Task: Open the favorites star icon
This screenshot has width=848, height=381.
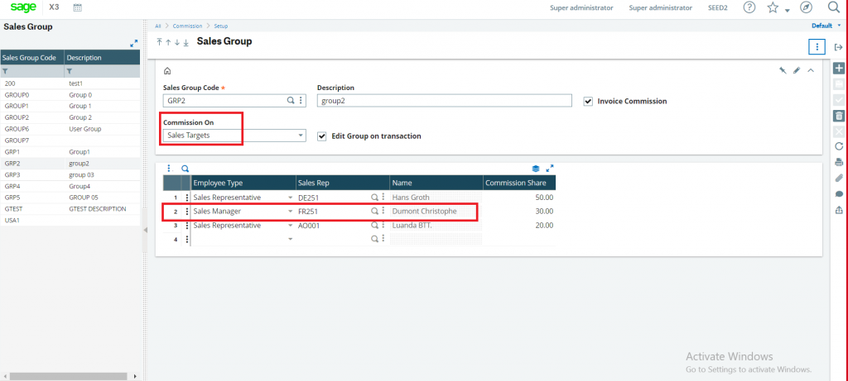Action: (x=773, y=7)
